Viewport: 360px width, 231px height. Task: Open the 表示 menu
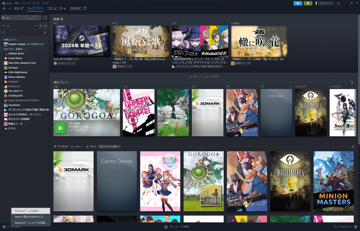[x=17, y=3]
